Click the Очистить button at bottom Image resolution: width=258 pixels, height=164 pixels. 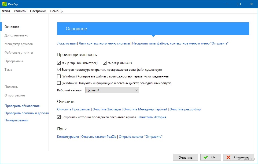186,157
